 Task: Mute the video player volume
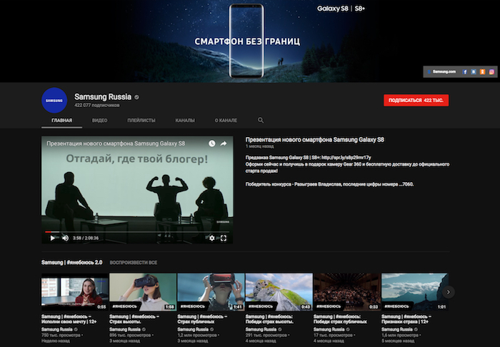pyautogui.click(x=66, y=238)
